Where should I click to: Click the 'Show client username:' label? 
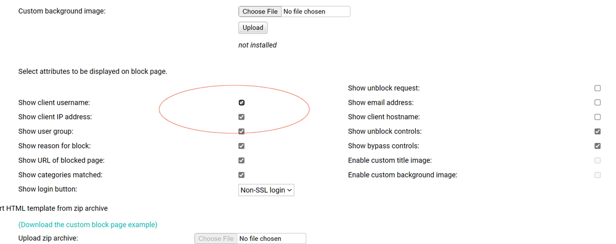pyautogui.click(x=54, y=102)
